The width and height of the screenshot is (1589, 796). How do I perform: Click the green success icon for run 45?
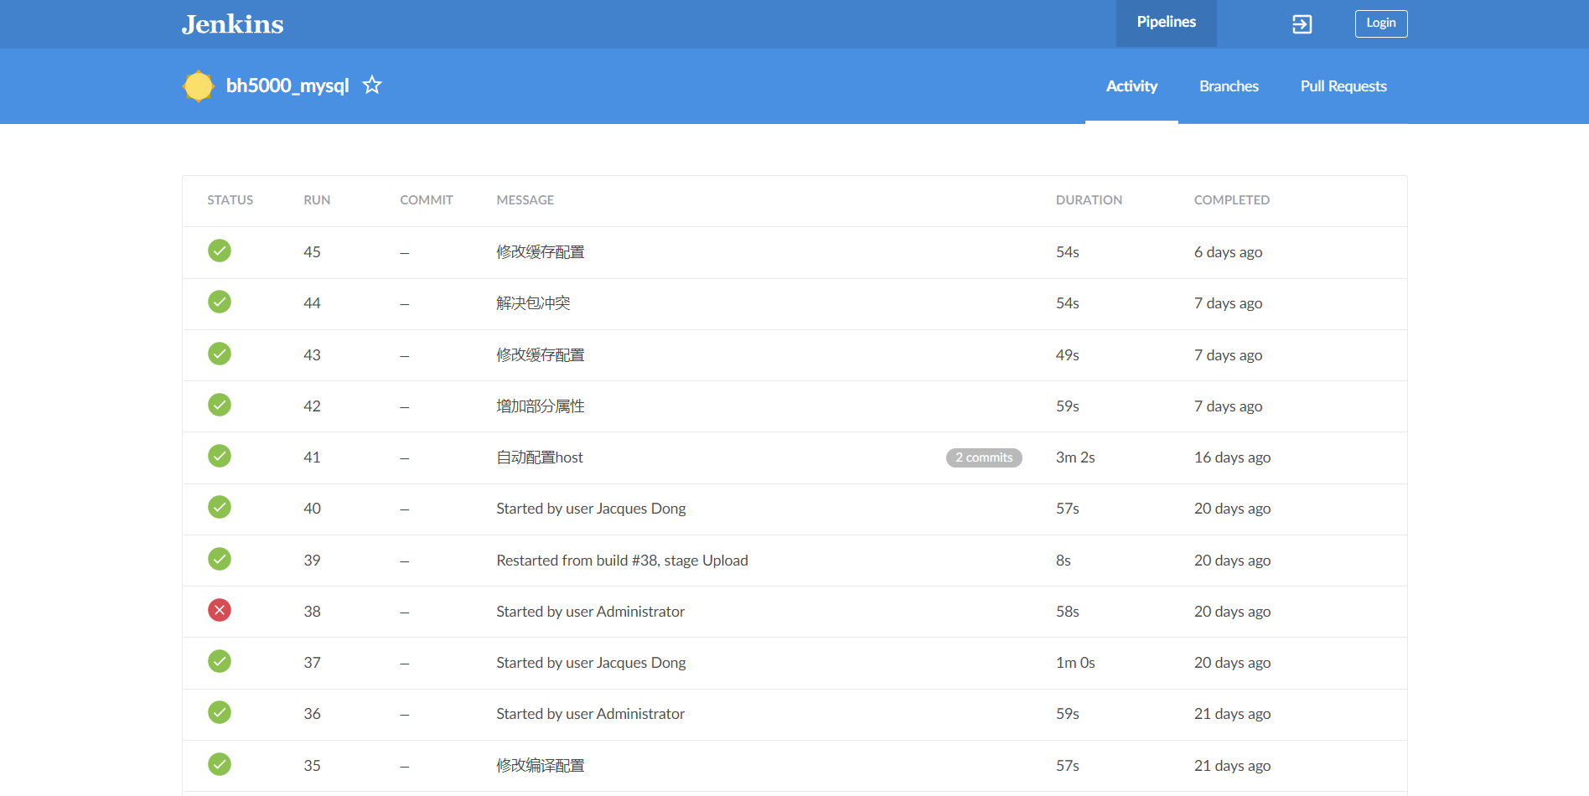point(220,251)
